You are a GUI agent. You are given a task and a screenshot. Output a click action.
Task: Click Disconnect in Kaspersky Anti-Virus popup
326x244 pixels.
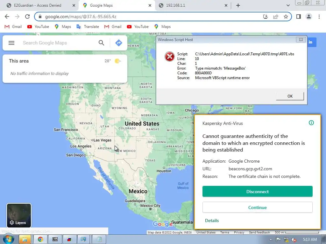(x=257, y=191)
